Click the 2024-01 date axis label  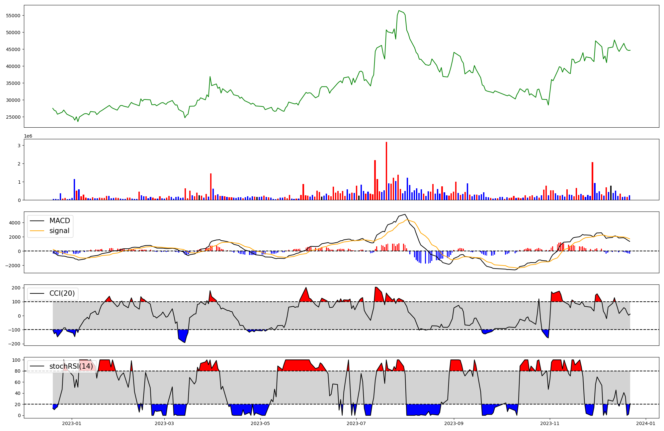point(645,423)
